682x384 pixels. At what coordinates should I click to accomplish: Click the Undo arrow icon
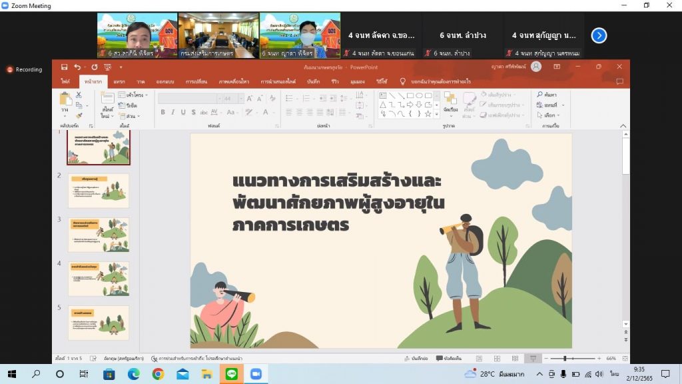[77, 67]
